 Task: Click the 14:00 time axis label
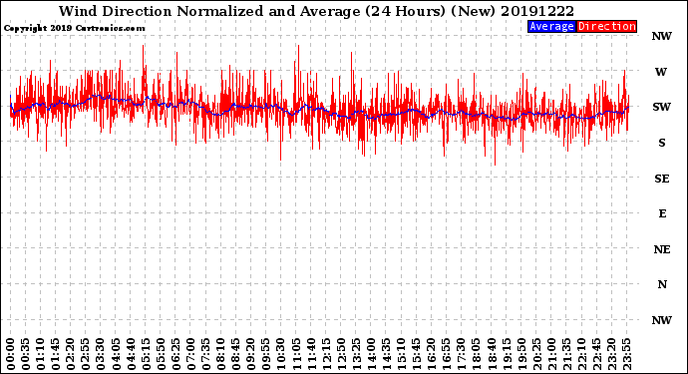pyautogui.click(x=371, y=354)
